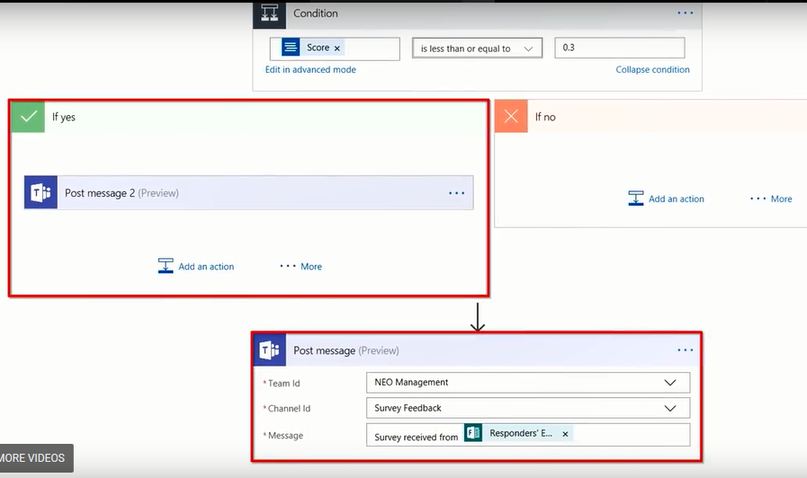The height and width of the screenshot is (478, 807).
Task: Expand the Team Id dropdown
Action: 669,383
